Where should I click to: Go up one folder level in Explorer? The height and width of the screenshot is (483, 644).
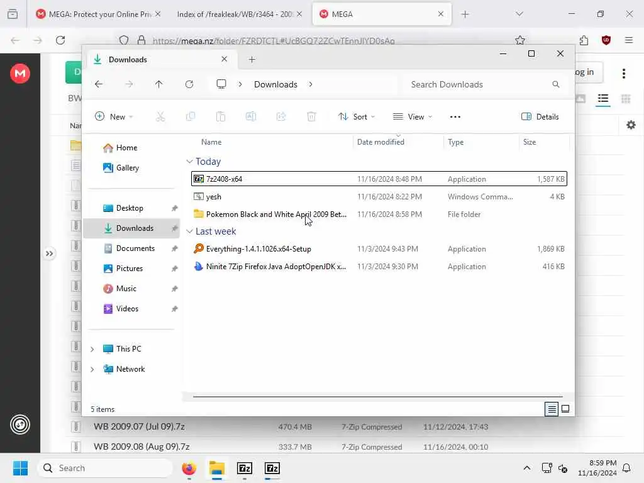(159, 84)
